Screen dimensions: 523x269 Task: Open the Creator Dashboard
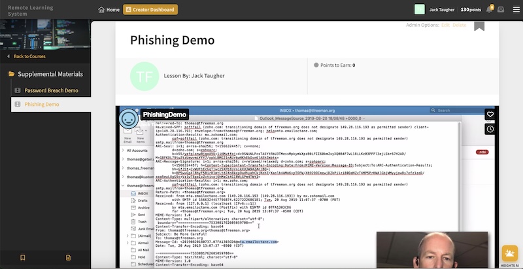[150, 10]
